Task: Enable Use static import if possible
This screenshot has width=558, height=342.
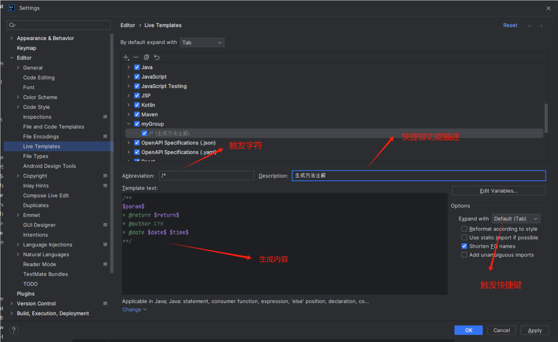Action: tap(464, 238)
